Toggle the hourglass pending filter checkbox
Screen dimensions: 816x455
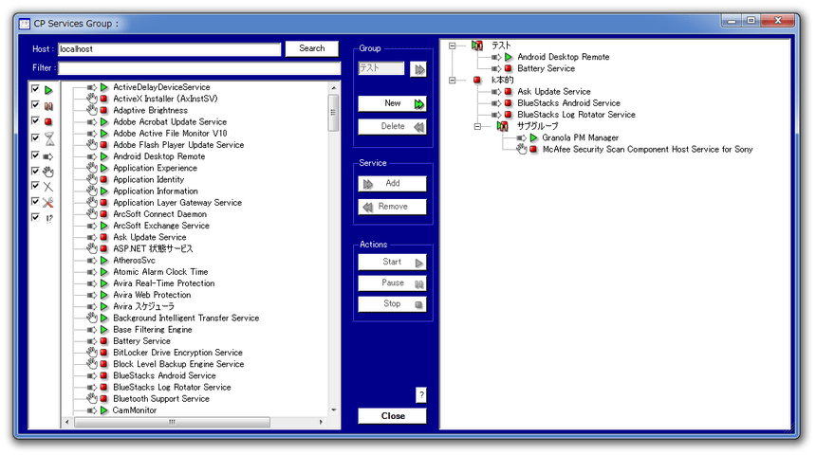(35, 137)
